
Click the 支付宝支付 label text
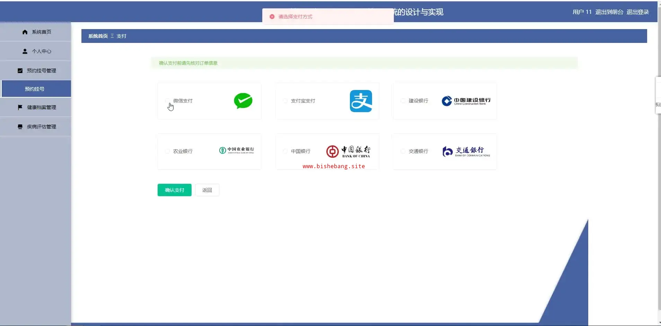[x=303, y=101]
